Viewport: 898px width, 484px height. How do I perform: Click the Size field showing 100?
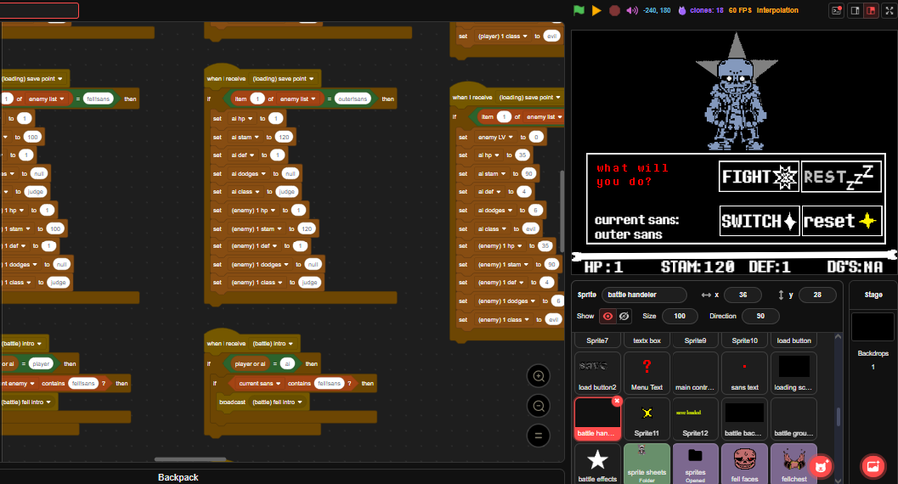point(679,316)
